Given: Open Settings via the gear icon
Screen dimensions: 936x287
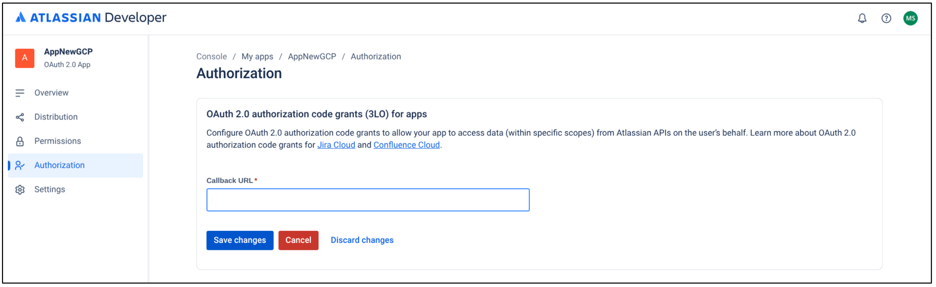Looking at the screenshot, I should pos(20,189).
